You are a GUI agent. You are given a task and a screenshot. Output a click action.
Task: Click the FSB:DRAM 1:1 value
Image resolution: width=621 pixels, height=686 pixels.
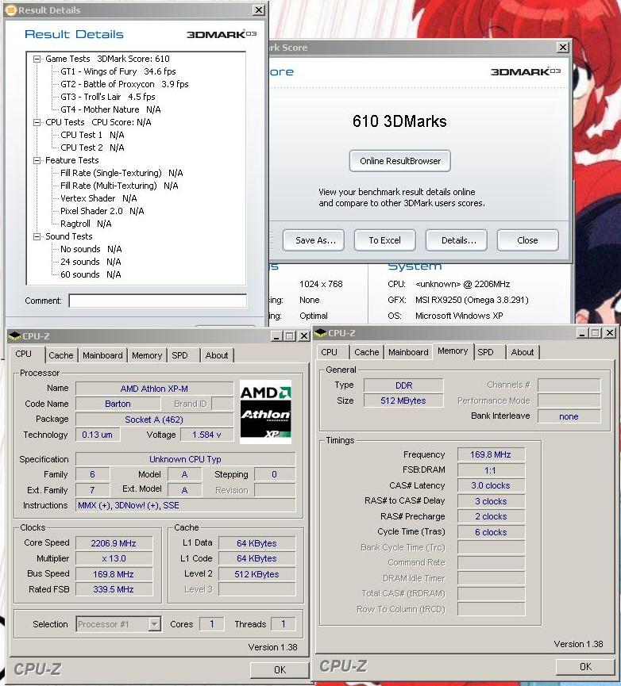click(491, 470)
